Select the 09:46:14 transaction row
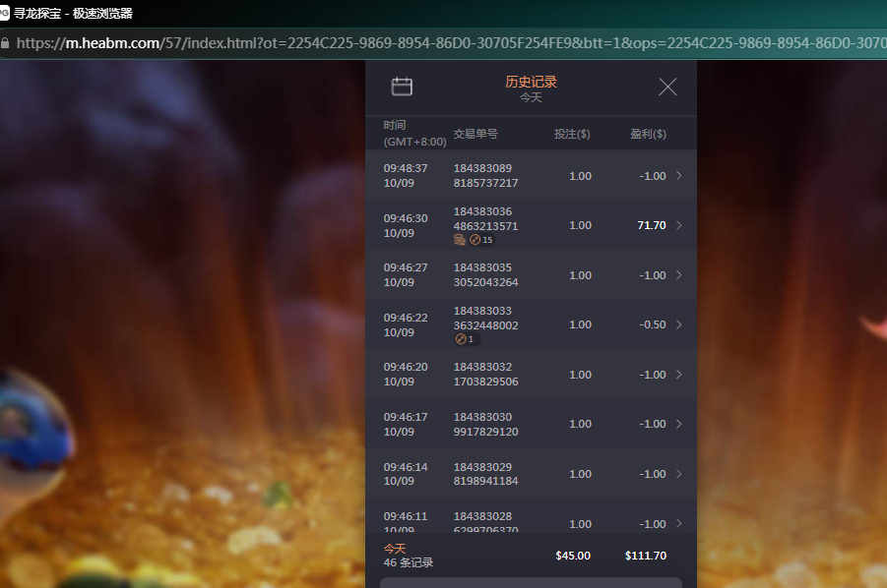The image size is (887, 588). (530, 474)
